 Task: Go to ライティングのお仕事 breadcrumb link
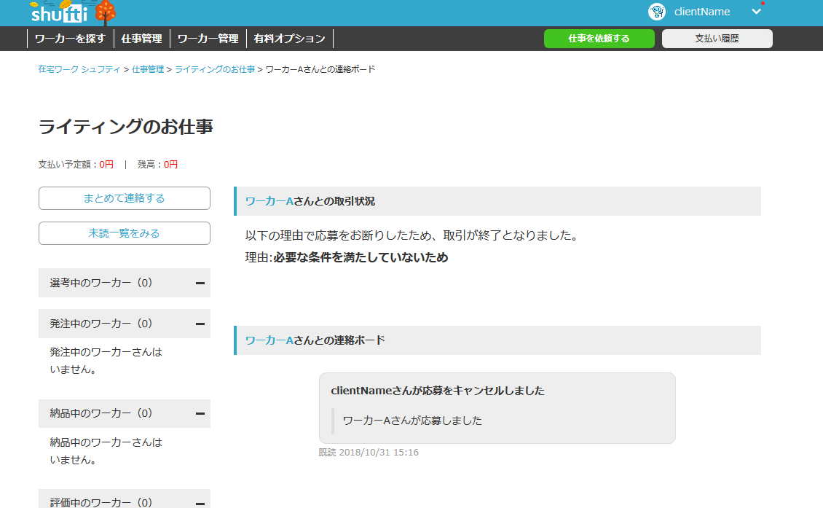click(215, 69)
